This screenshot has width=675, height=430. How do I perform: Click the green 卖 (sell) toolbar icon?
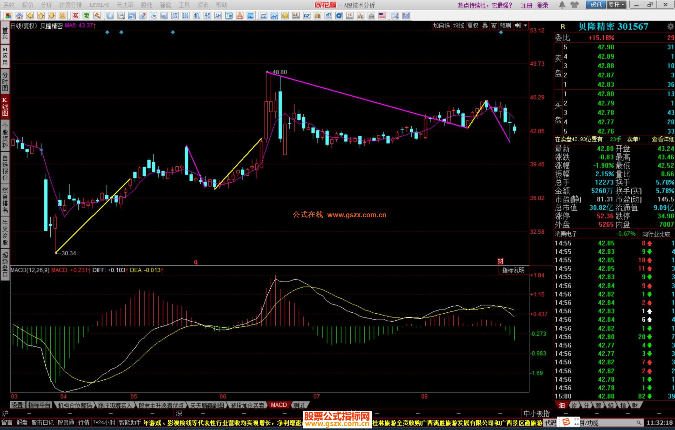(86, 16)
